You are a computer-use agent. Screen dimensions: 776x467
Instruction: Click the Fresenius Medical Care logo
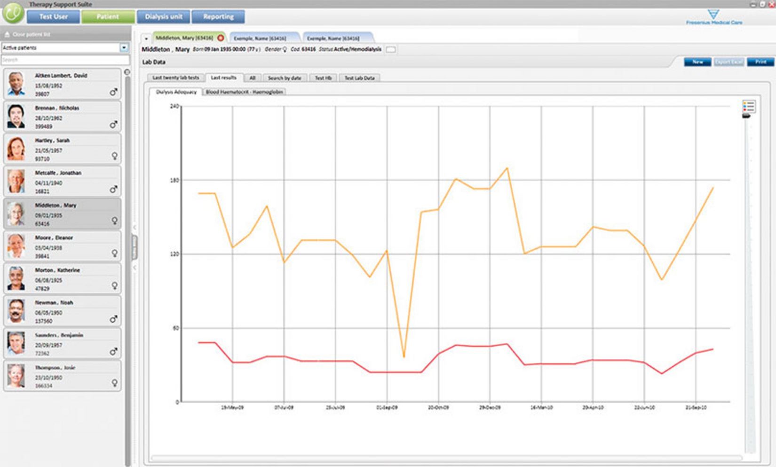(713, 17)
